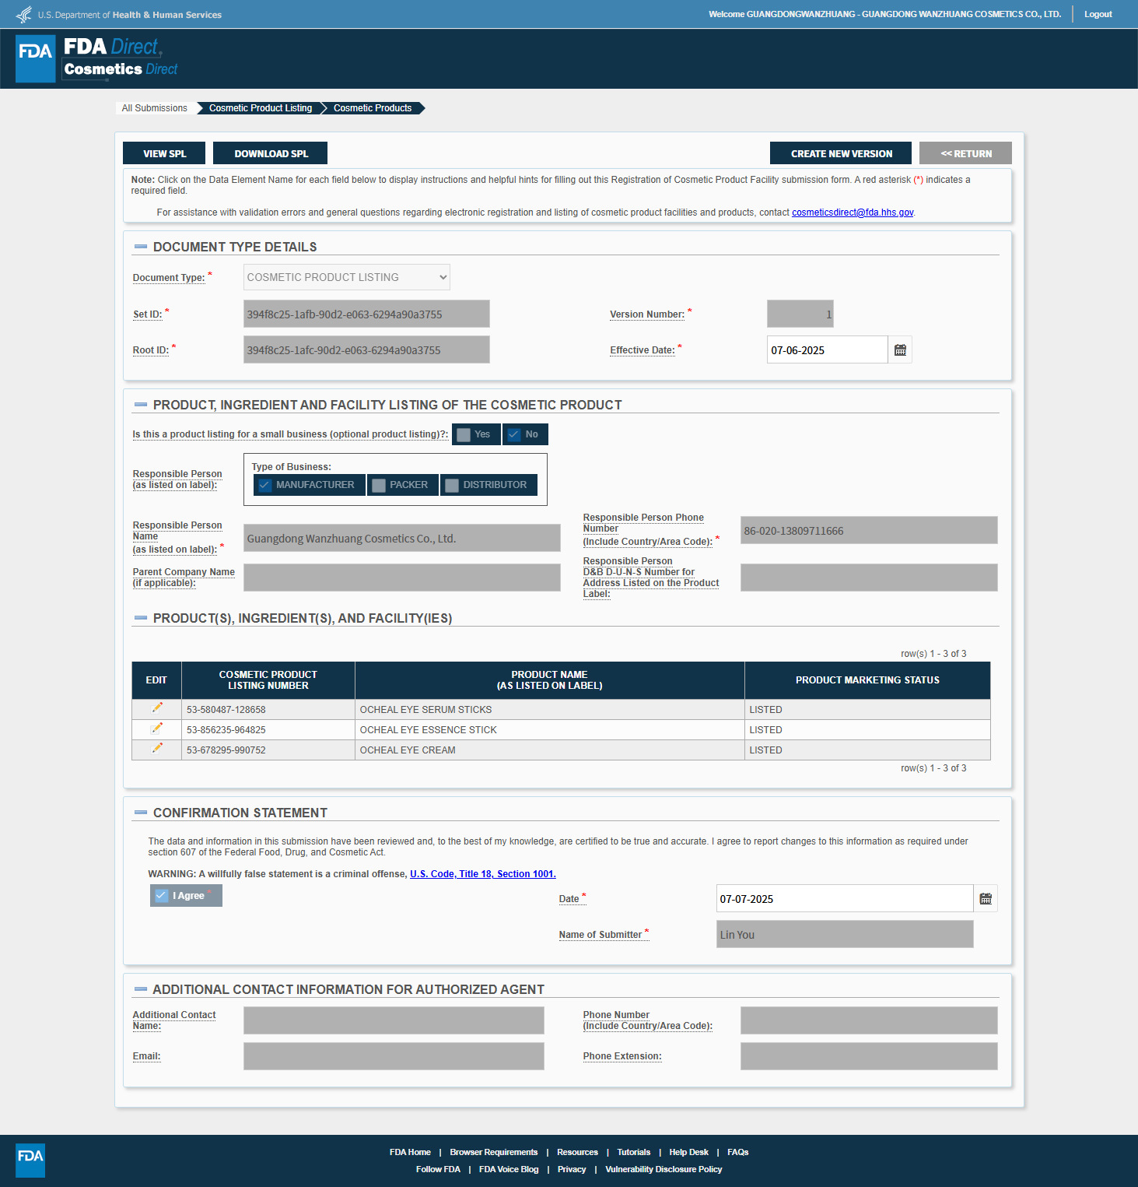Open the Vulnerability Disclosure Policy link

coord(664,1169)
